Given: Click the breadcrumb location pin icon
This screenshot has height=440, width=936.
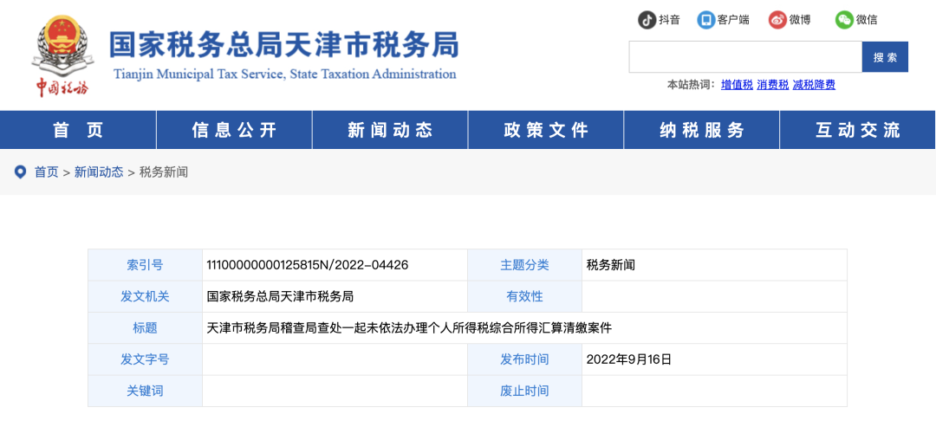Looking at the screenshot, I should pos(20,172).
